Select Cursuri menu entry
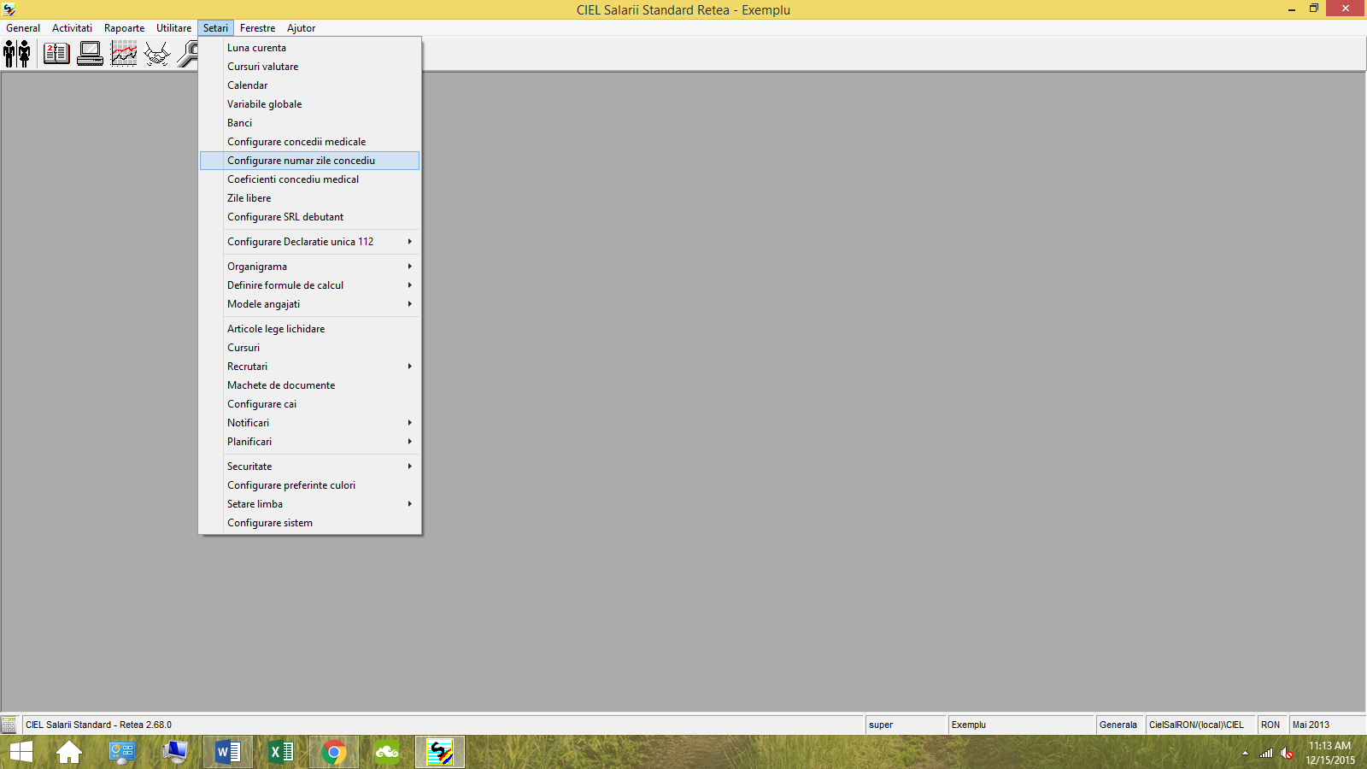 coord(309,348)
